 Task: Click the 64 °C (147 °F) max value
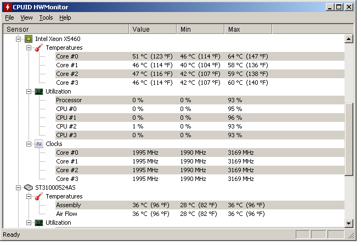pyautogui.click(x=248, y=56)
